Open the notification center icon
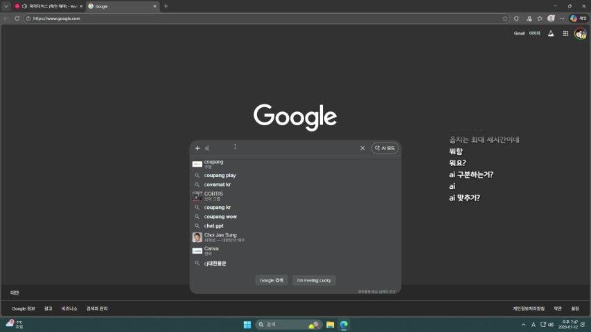 [x=583, y=324]
